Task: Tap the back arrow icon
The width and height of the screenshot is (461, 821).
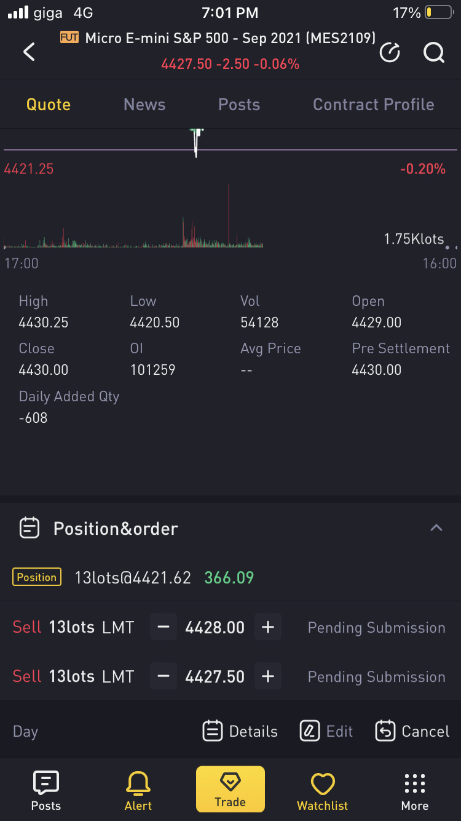Action: (29, 52)
